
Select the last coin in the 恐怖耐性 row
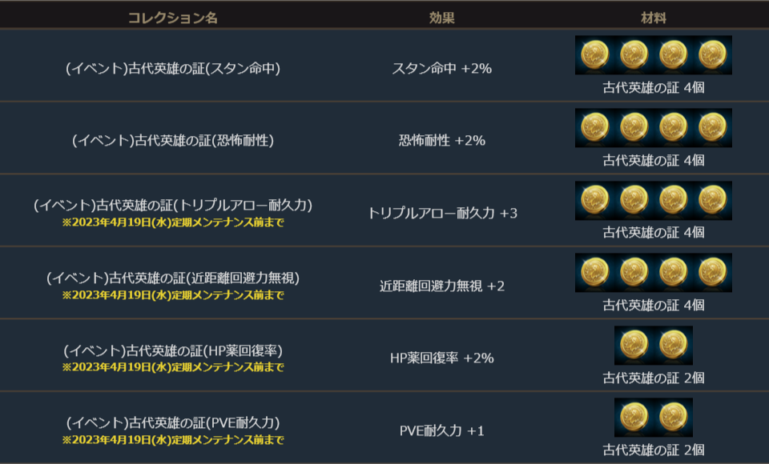click(x=712, y=128)
